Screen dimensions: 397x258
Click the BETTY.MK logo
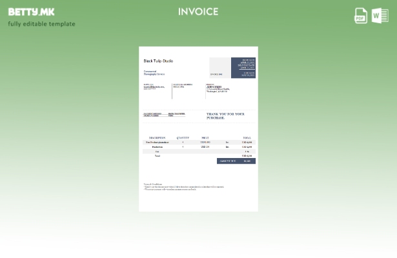(x=31, y=12)
